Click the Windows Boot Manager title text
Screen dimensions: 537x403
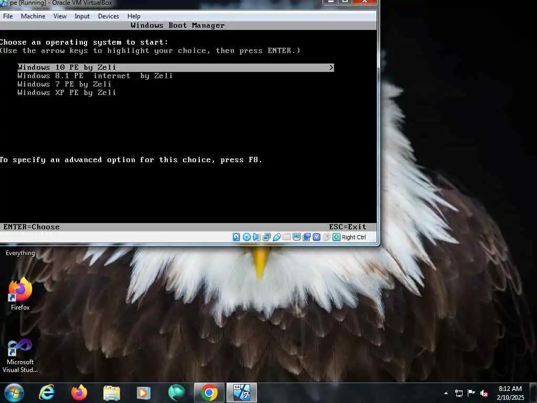[178, 25]
